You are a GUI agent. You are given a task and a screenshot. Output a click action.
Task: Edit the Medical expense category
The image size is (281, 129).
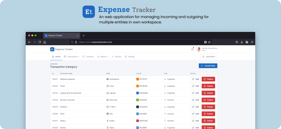[x=195, y=79]
